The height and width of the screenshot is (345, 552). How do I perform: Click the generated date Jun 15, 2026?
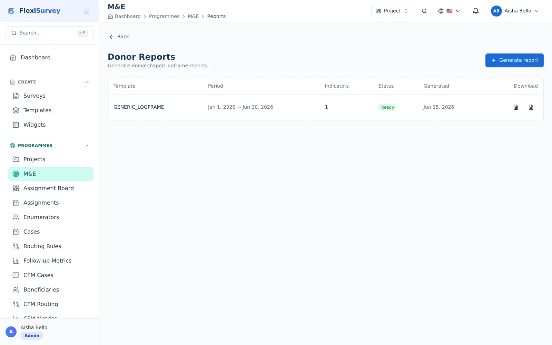439,107
